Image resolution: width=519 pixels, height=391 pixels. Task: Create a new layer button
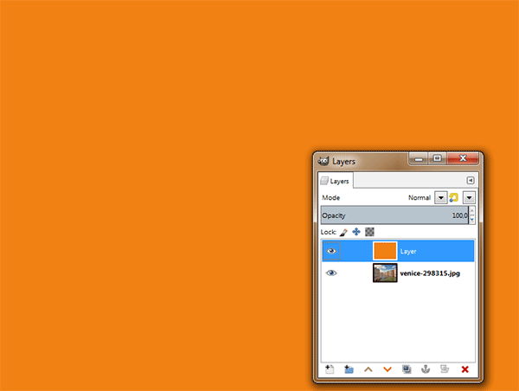click(x=330, y=369)
